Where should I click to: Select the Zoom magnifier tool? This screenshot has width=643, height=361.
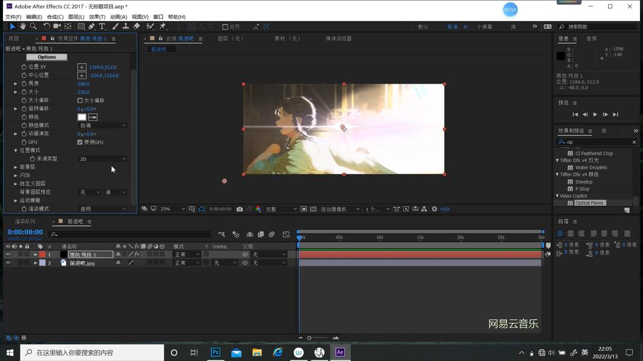pyautogui.click(x=33, y=26)
